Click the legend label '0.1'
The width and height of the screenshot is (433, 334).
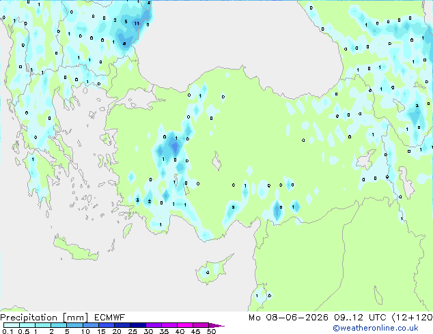tap(8, 331)
